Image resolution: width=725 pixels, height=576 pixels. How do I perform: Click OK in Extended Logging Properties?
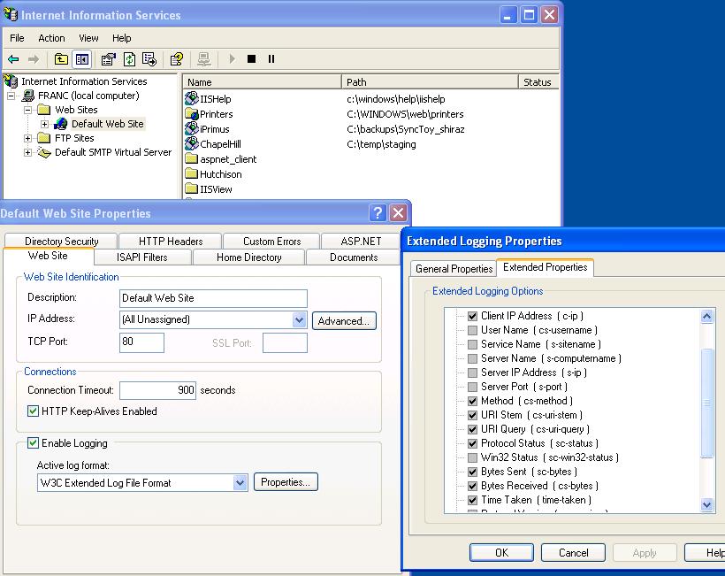pos(501,552)
